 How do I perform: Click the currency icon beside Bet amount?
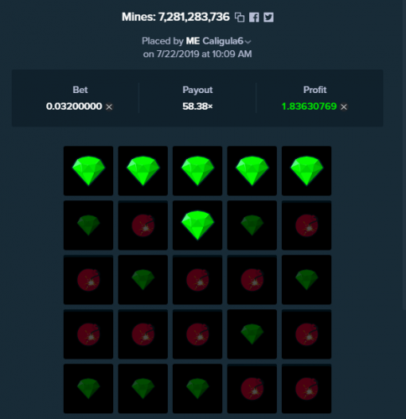109,106
